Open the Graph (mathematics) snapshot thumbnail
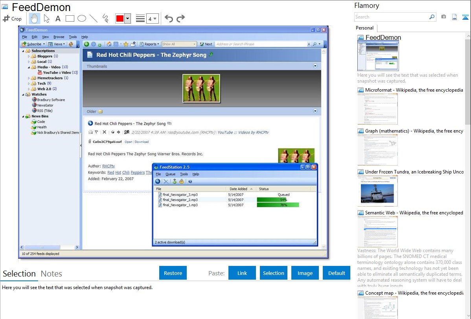 click(x=377, y=150)
